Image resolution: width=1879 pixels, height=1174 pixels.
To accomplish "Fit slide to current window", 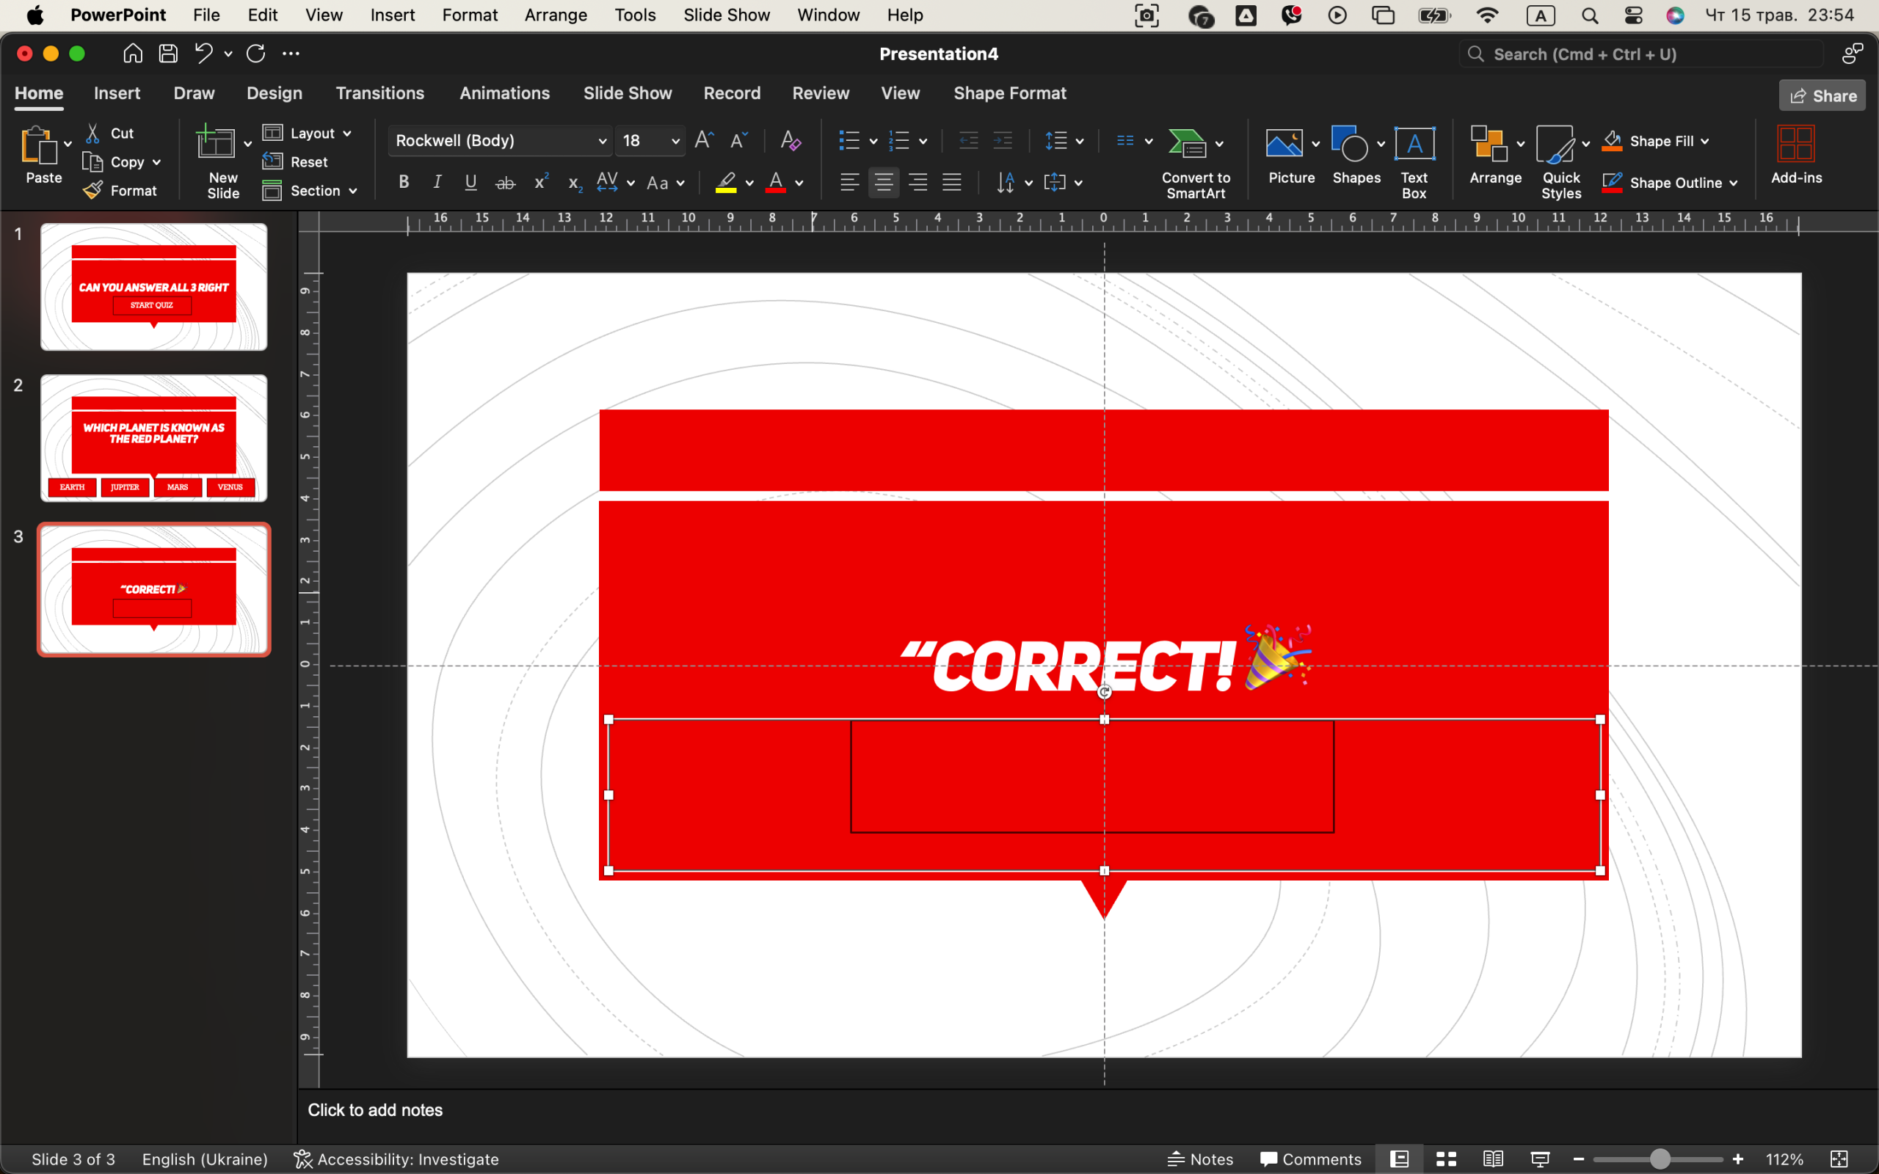I will 1839,1159.
